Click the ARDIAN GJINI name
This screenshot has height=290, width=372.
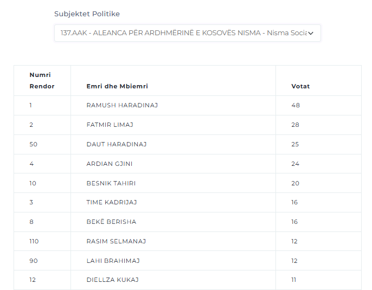(x=110, y=164)
